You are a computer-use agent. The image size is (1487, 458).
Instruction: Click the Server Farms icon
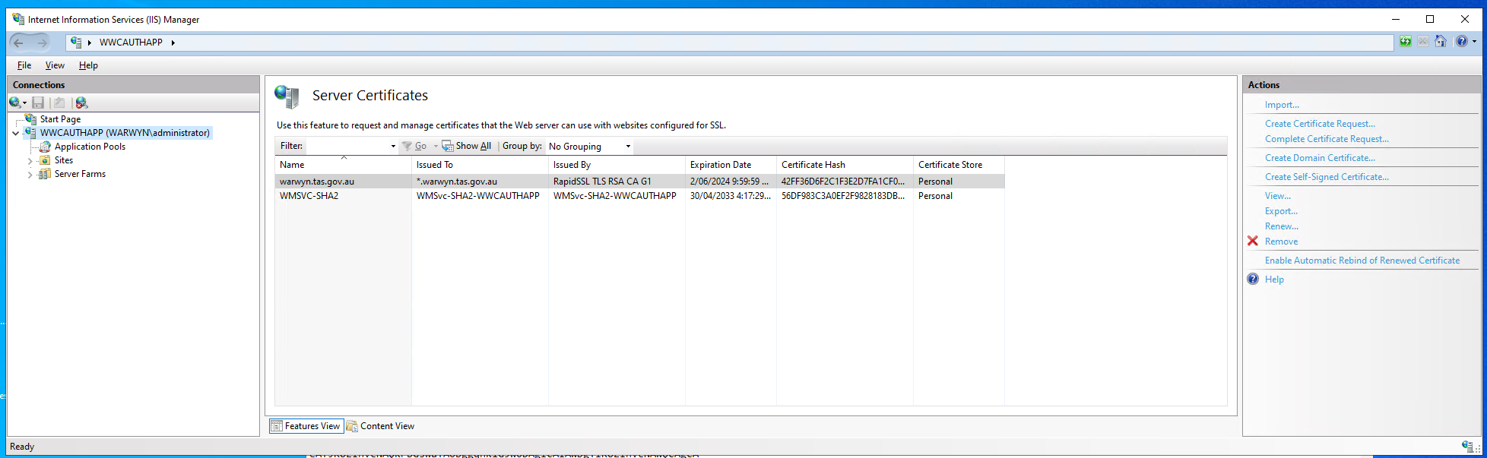pyautogui.click(x=46, y=174)
